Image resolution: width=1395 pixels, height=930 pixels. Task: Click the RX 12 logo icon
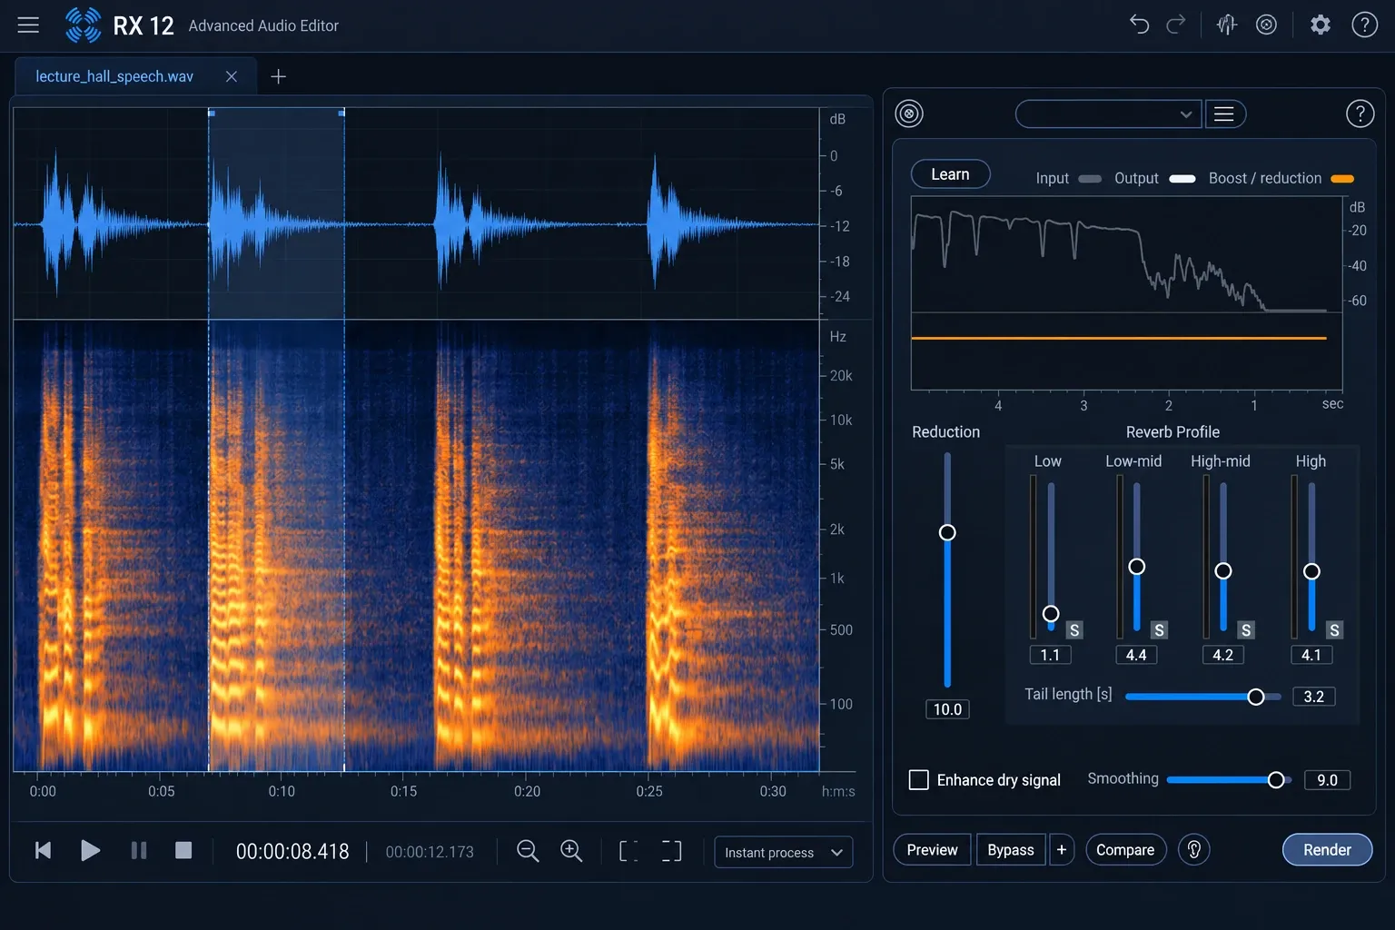(84, 25)
